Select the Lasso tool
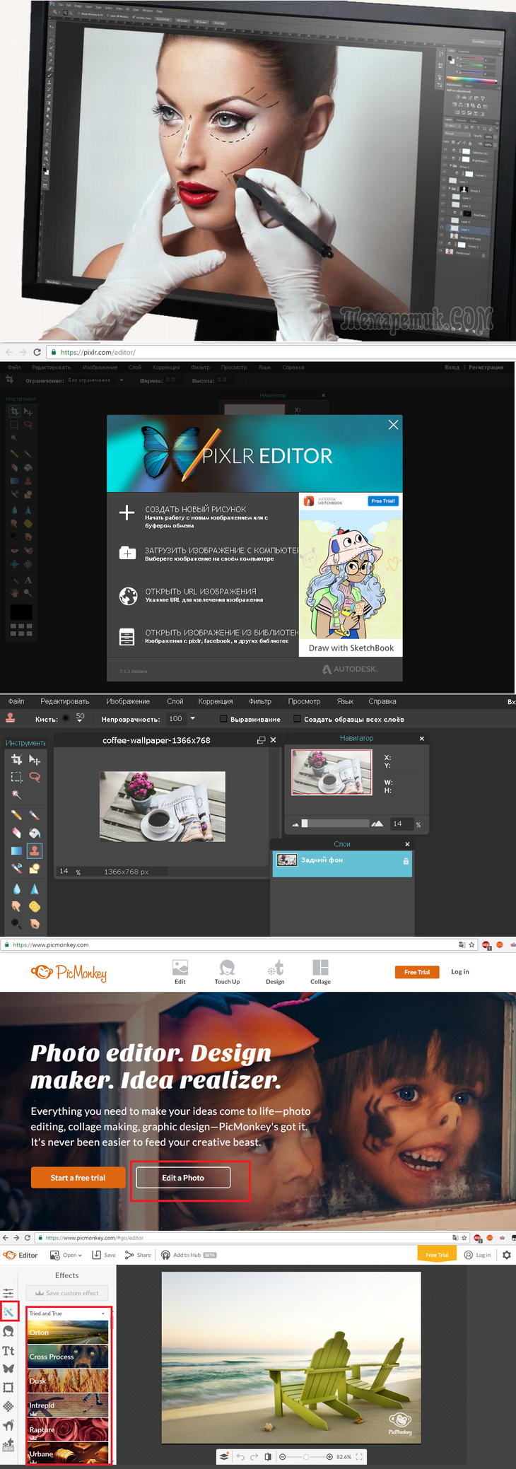The width and height of the screenshot is (516, 1469). pyautogui.click(x=34, y=777)
